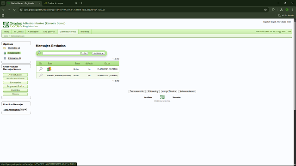Viewport: 296px width, 166px height.
Task: Click the Programa / Grados button
Action: (15, 86)
